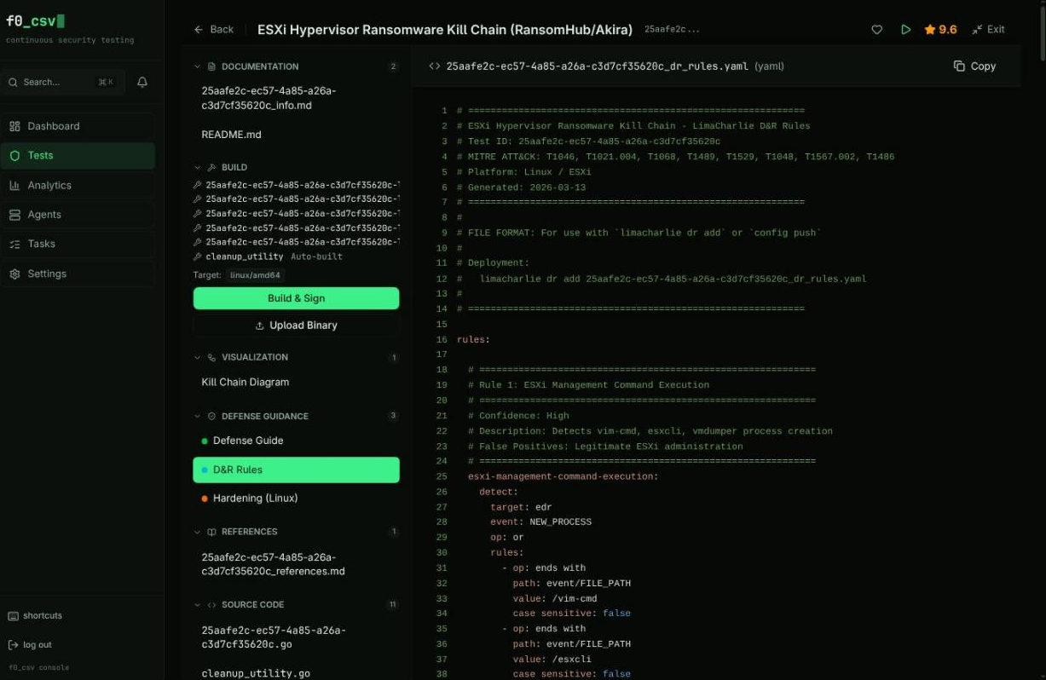The height and width of the screenshot is (680, 1046).
Task: Open the Settings page
Action: [78, 274]
